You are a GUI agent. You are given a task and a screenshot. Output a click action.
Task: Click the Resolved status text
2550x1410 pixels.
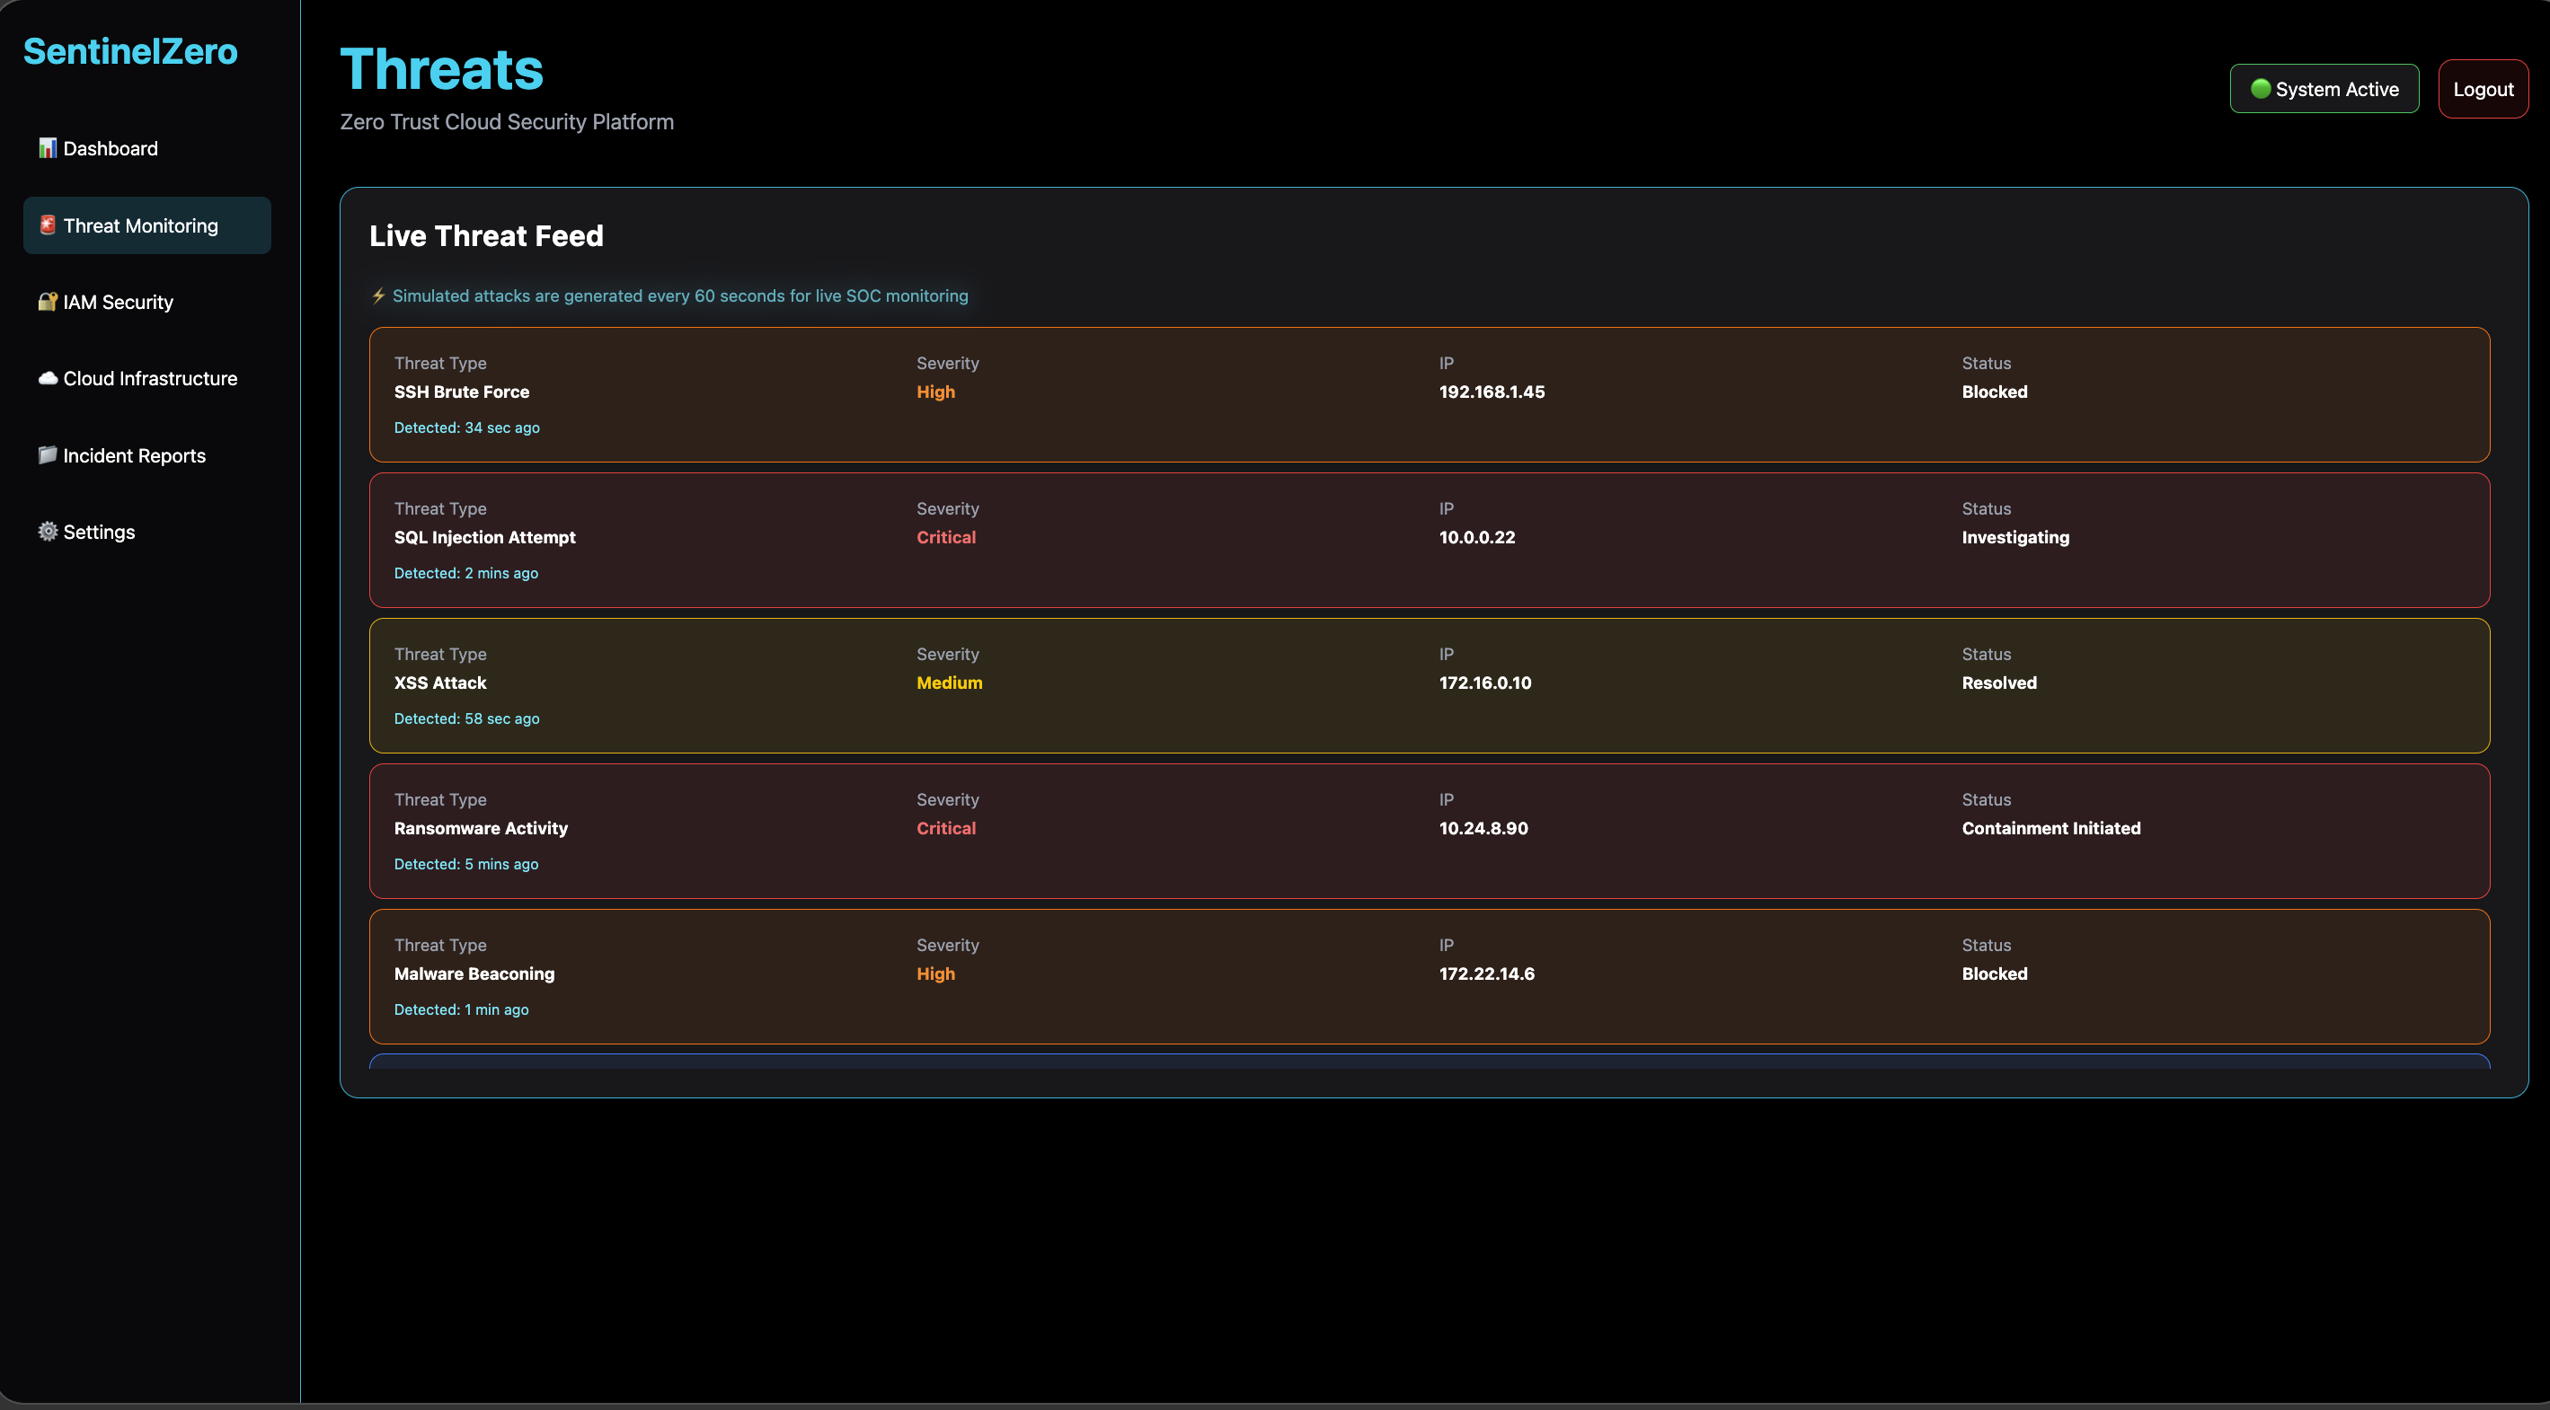pyautogui.click(x=1998, y=683)
